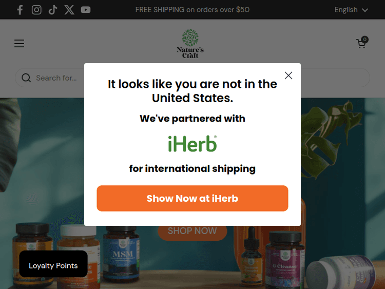
Task: Open the TikTok social icon
Action: [x=53, y=10]
